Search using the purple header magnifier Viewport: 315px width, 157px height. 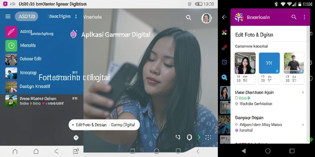[294, 17]
